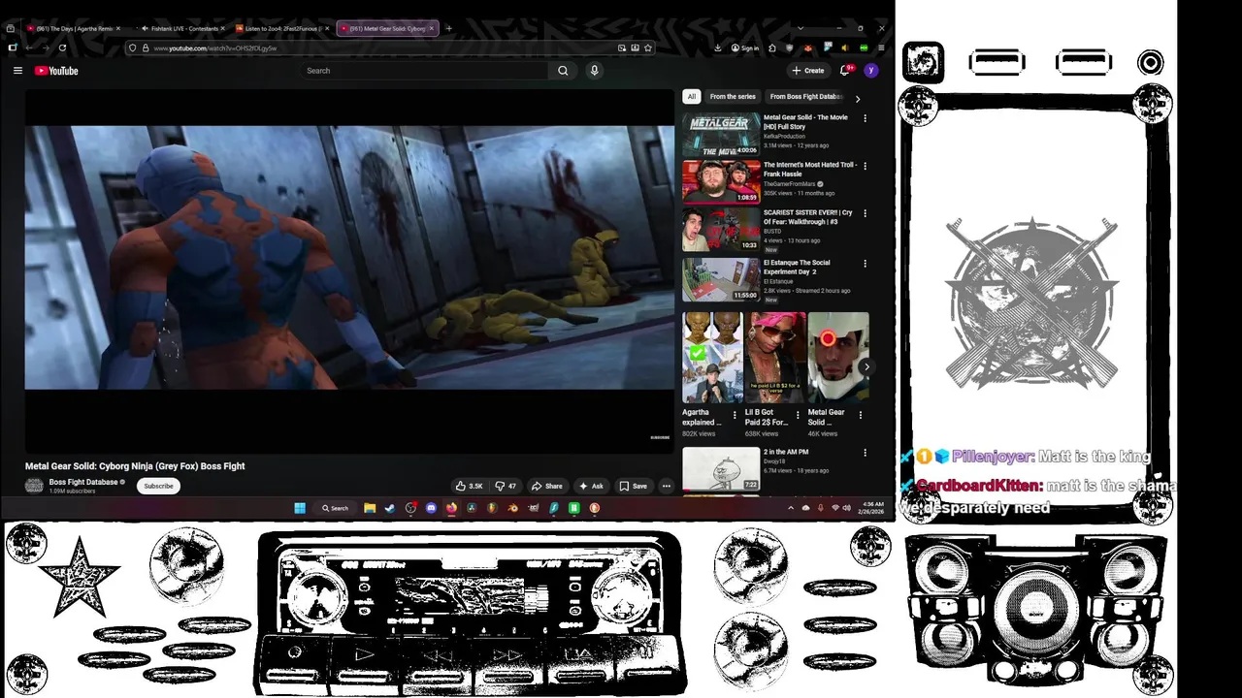The image size is (1242, 698).
Task: Open the browser downloads icon
Action: (717, 48)
